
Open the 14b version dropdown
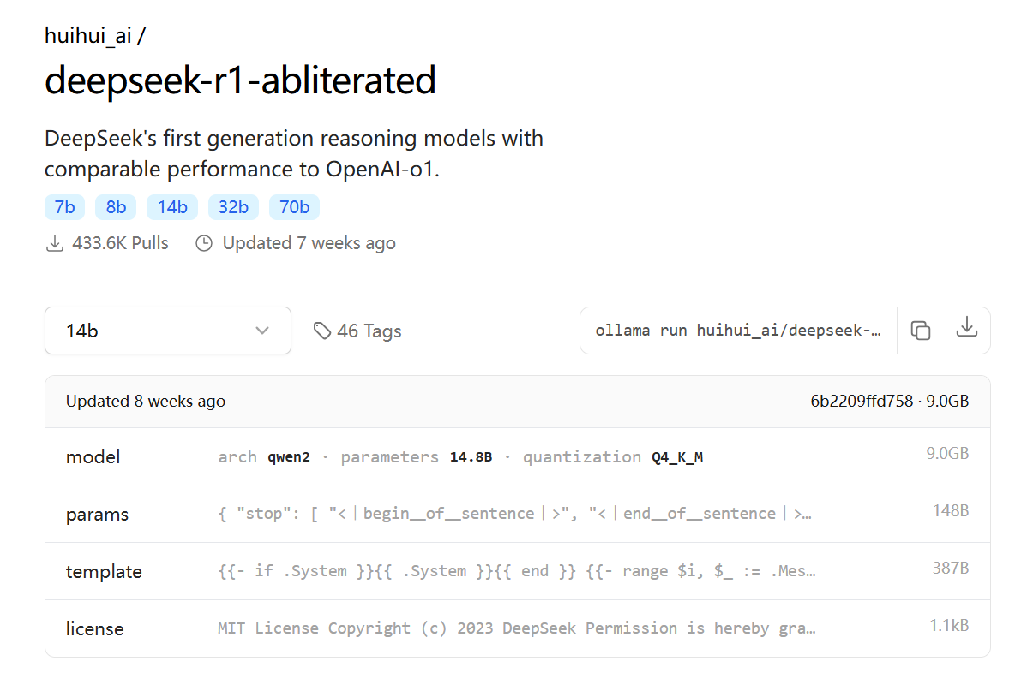168,331
